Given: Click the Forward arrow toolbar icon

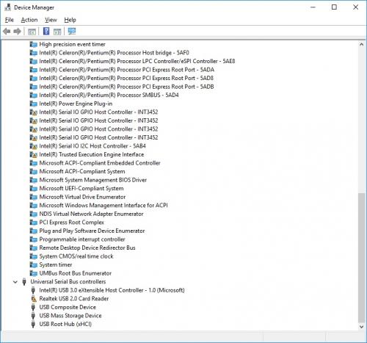Looking at the screenshot, I should coord(17,32).
